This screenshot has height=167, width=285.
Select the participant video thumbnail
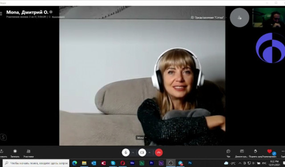pyautogui.click(x=269, y=18)
